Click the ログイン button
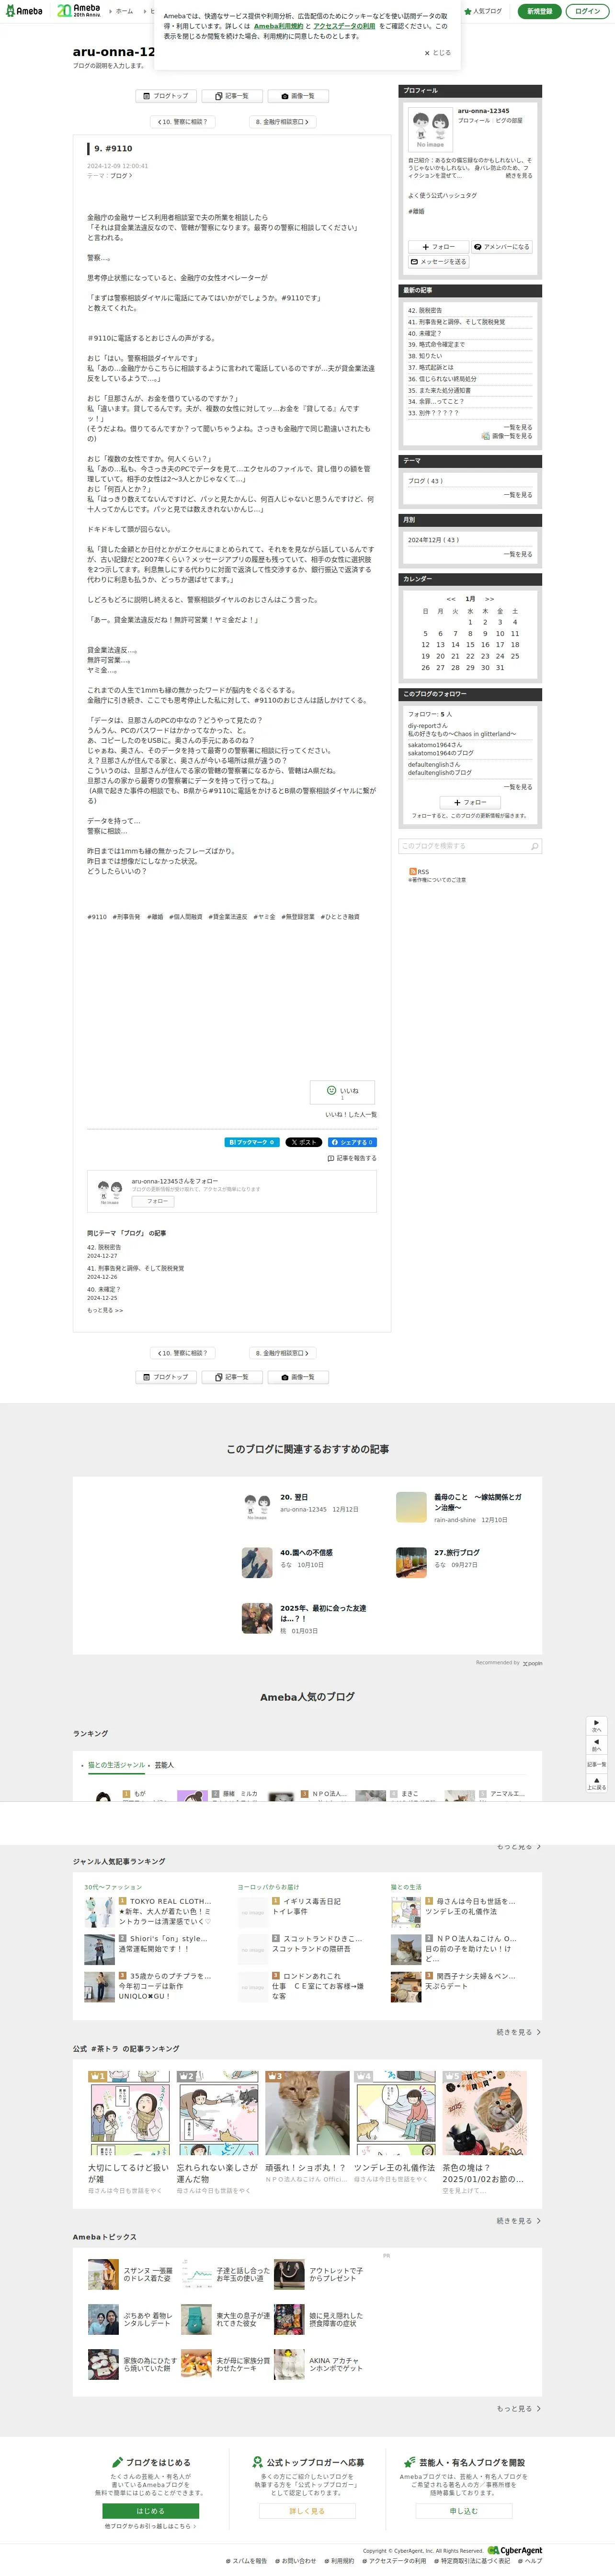This screenshot has height=2569, width=615. (x=588, y=11)
